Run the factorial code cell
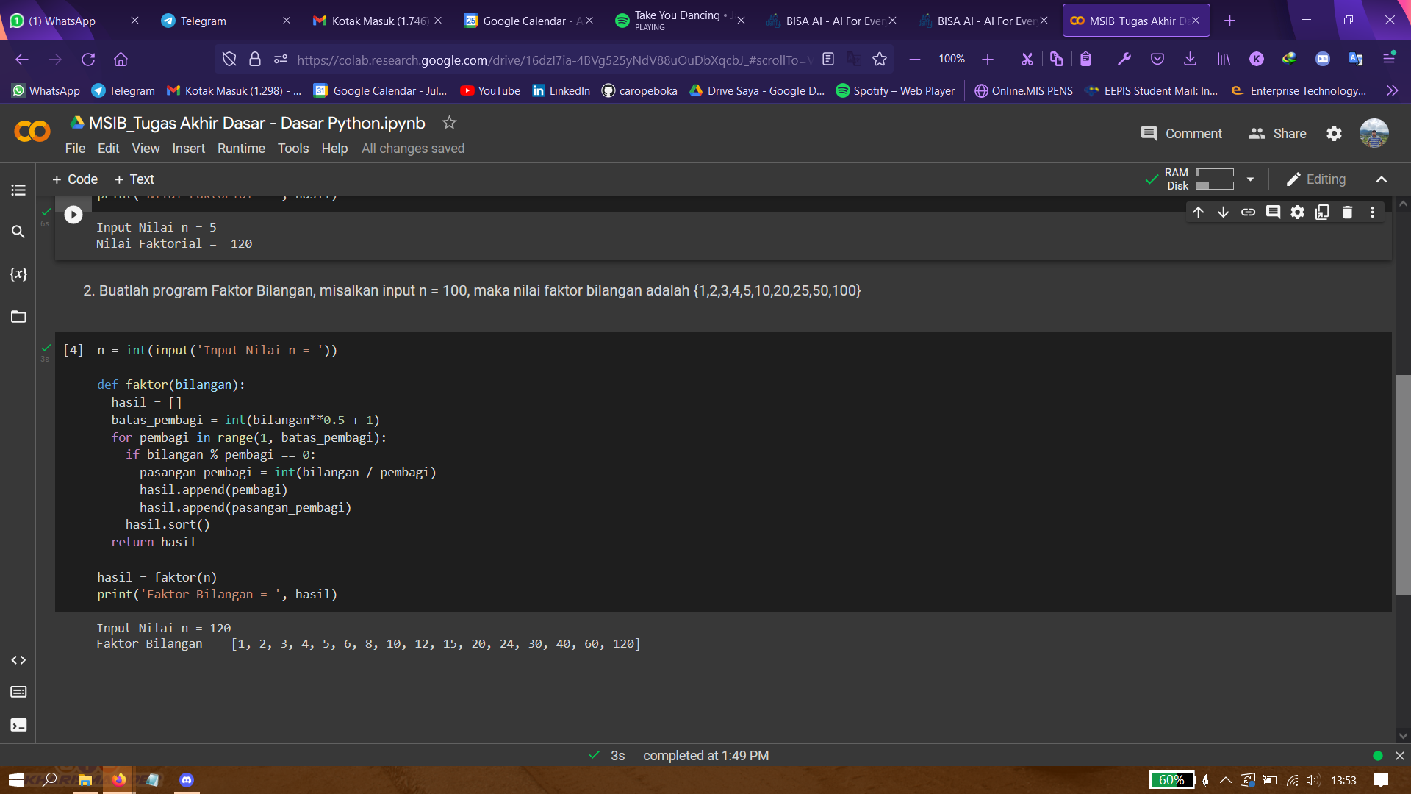This screenshot has width=1411, height=794. (x=73, y=215)
